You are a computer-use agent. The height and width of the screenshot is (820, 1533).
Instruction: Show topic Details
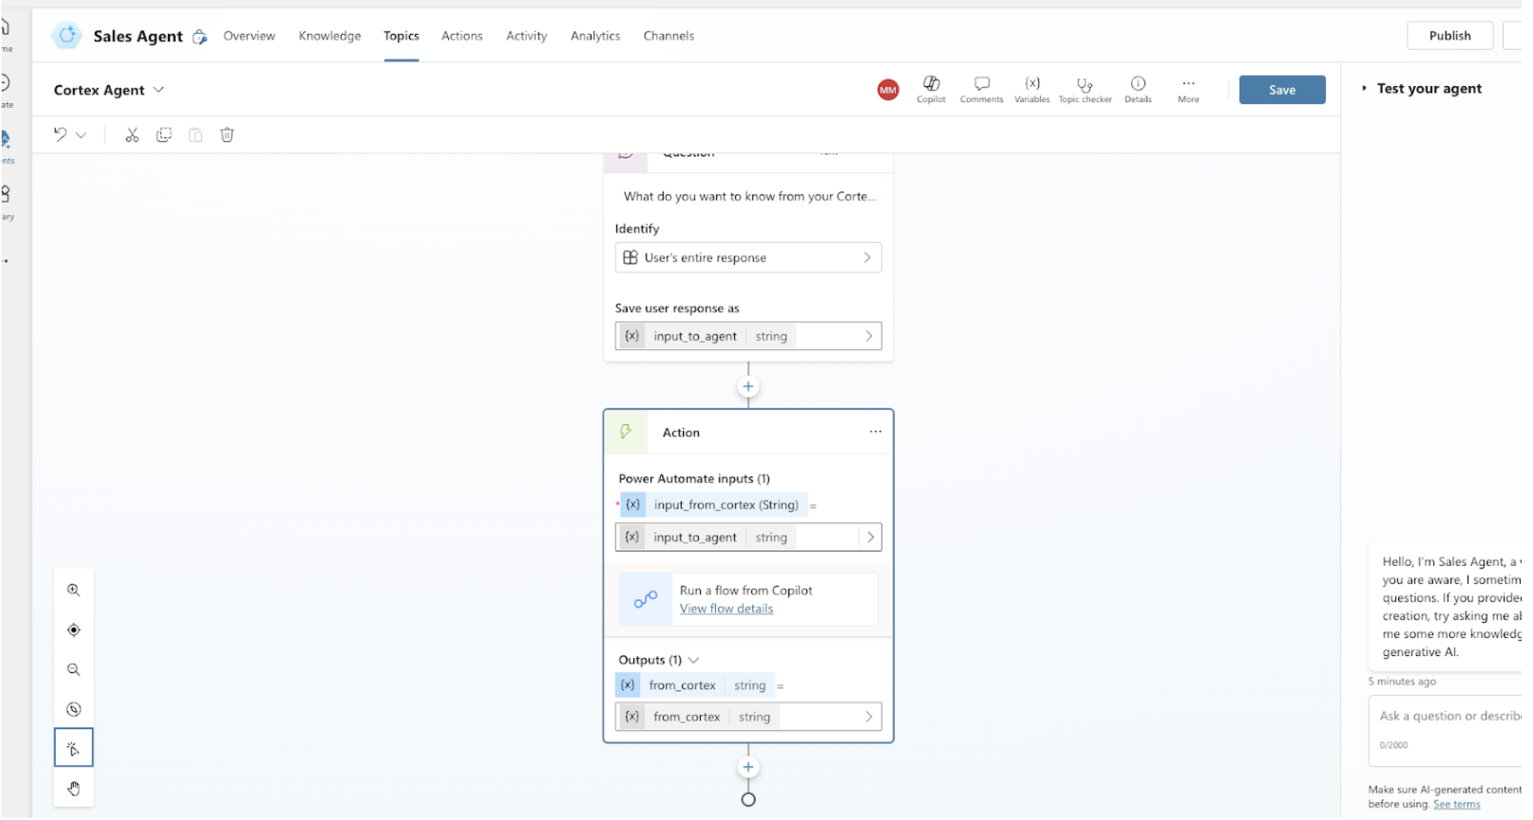pyautogui.click(x=1138, y=89)
